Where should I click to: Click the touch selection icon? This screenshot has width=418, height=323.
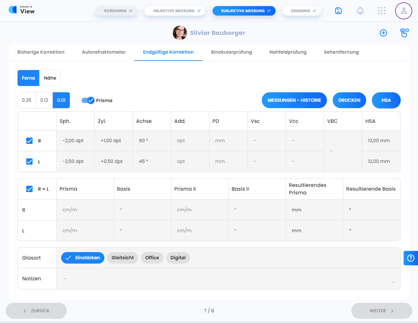[404, 33]
